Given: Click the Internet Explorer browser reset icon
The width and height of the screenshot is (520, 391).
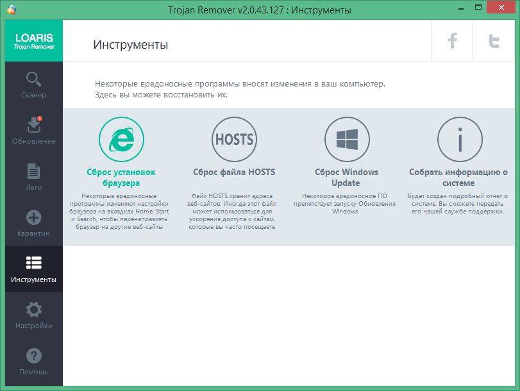Looking at the screenshot, I should (x=121, y=139).
